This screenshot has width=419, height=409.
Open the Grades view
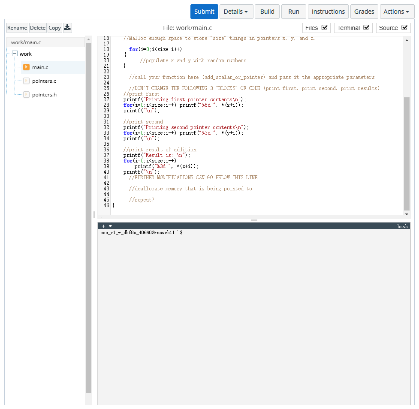click(364, 12)
